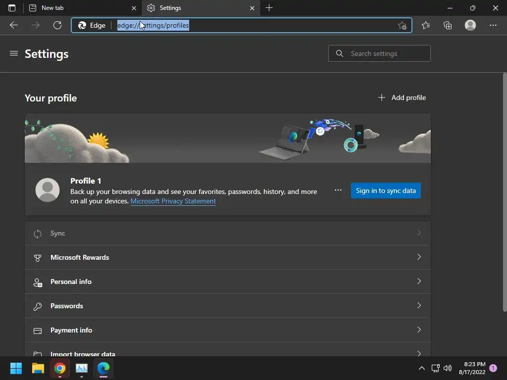Click the Edge site identity badge
Viewport: 507px width, 380px height.
pos(92,25)
